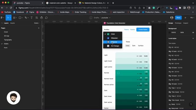Select the Move tool
The height and width of the screenshot is (110, 196).
[8, 18]
